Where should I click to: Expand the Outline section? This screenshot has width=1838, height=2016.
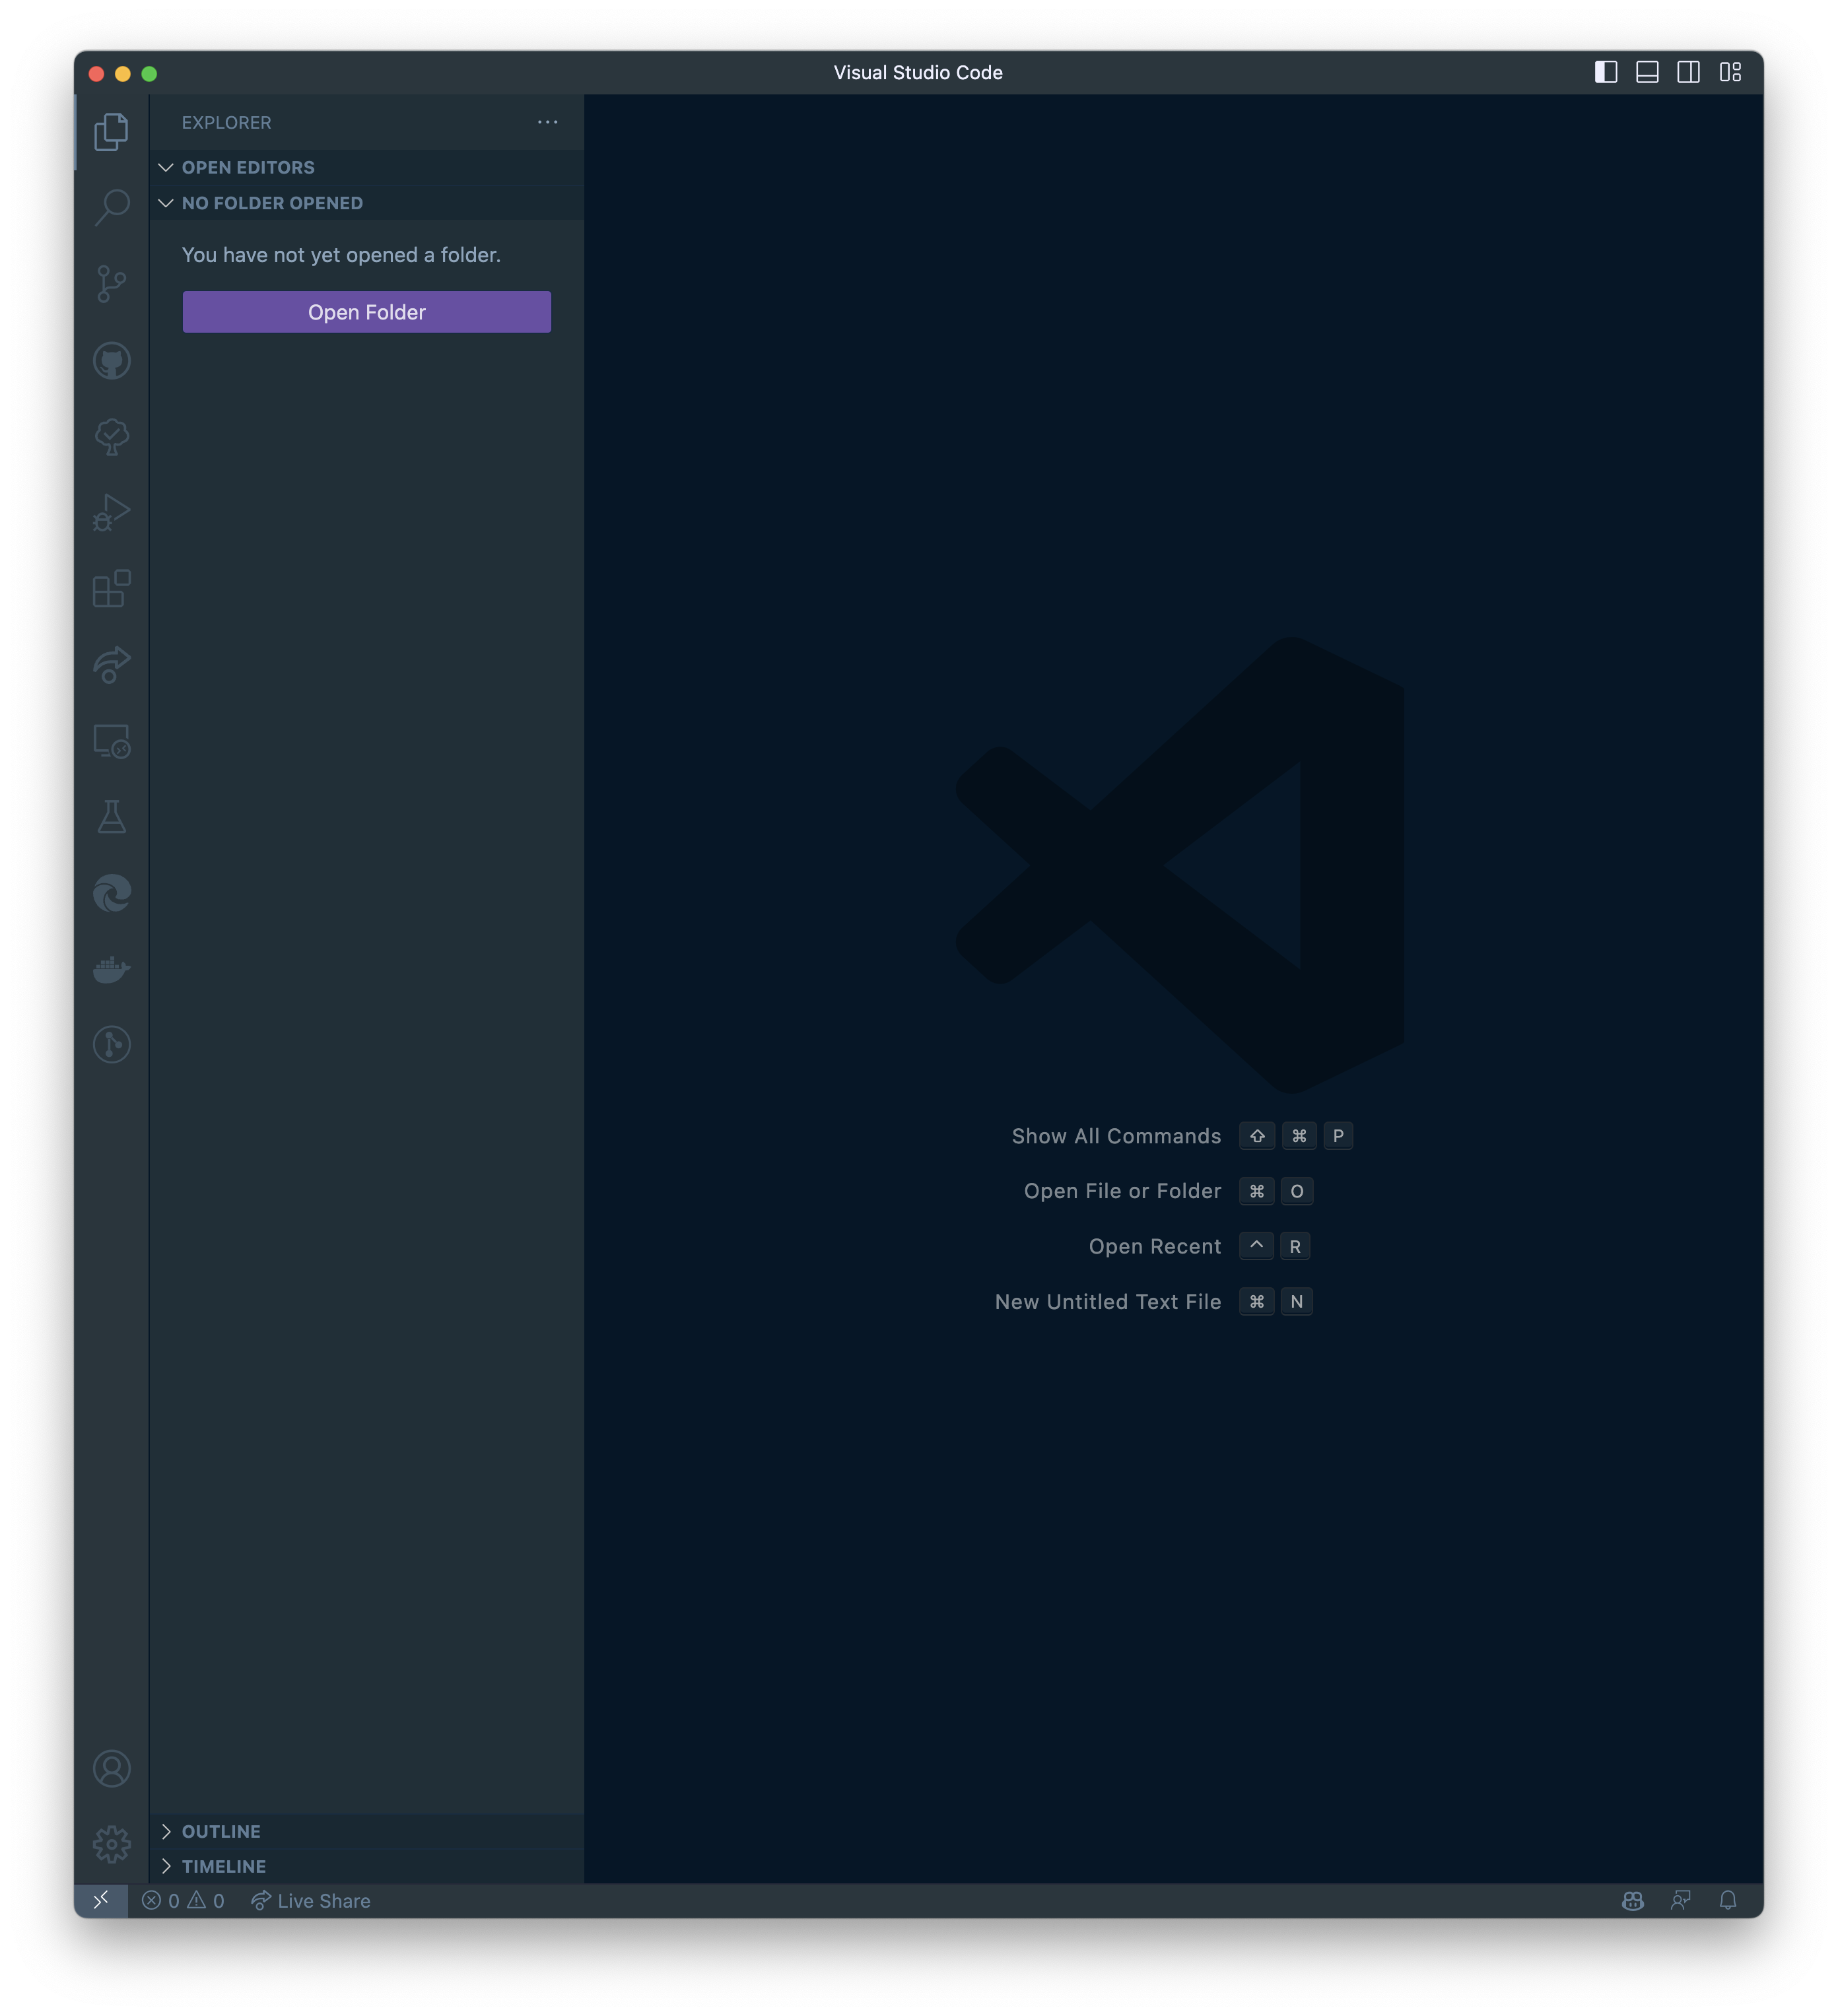click(x=221, y=1831)
